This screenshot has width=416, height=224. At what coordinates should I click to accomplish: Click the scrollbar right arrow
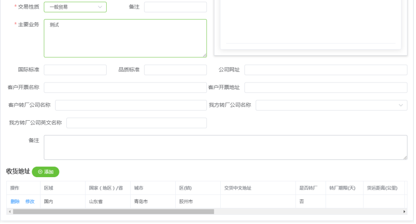[404, 211]
